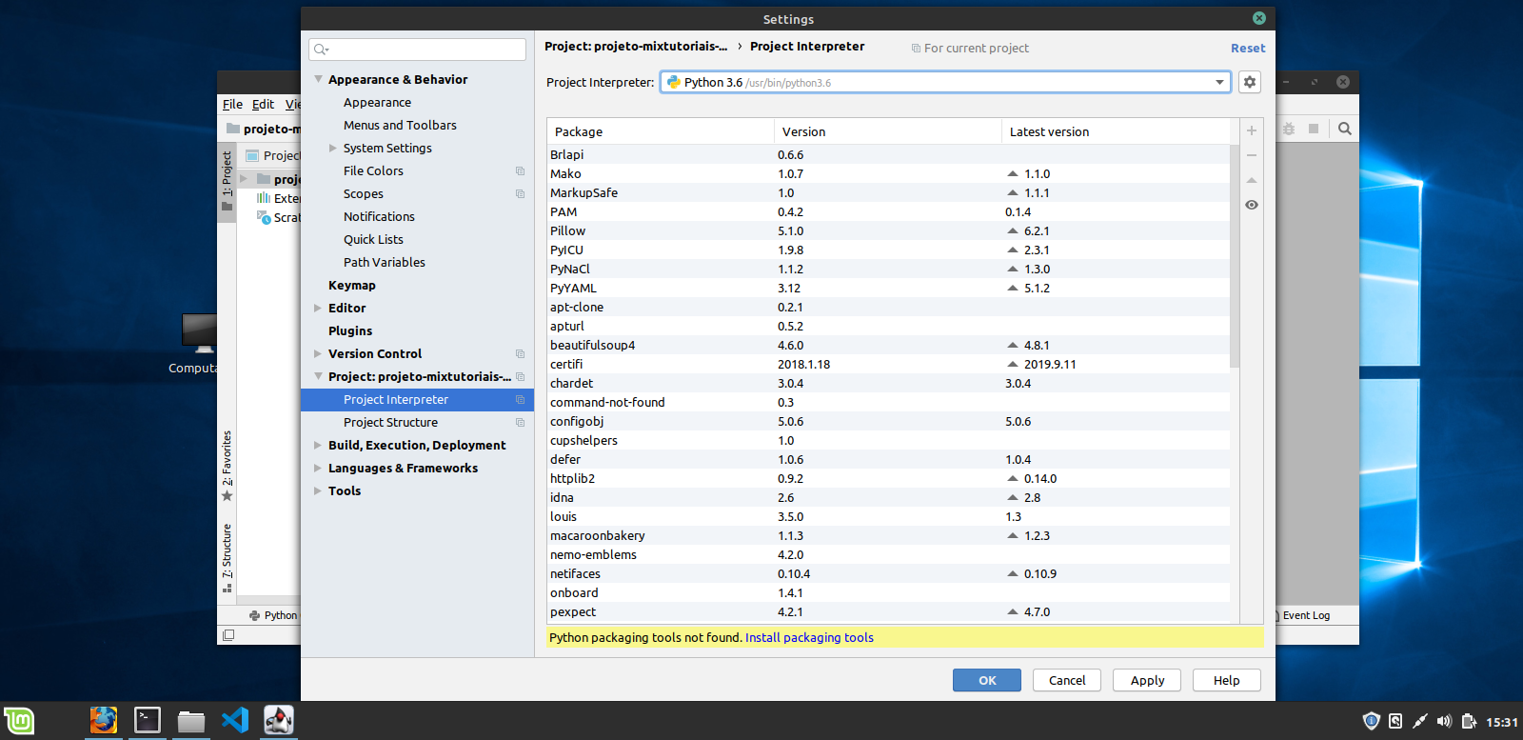The width and height of the screenshot is (1523, 740).
Task: Open the Linux Mint start menu
Action: coord(19,721)
